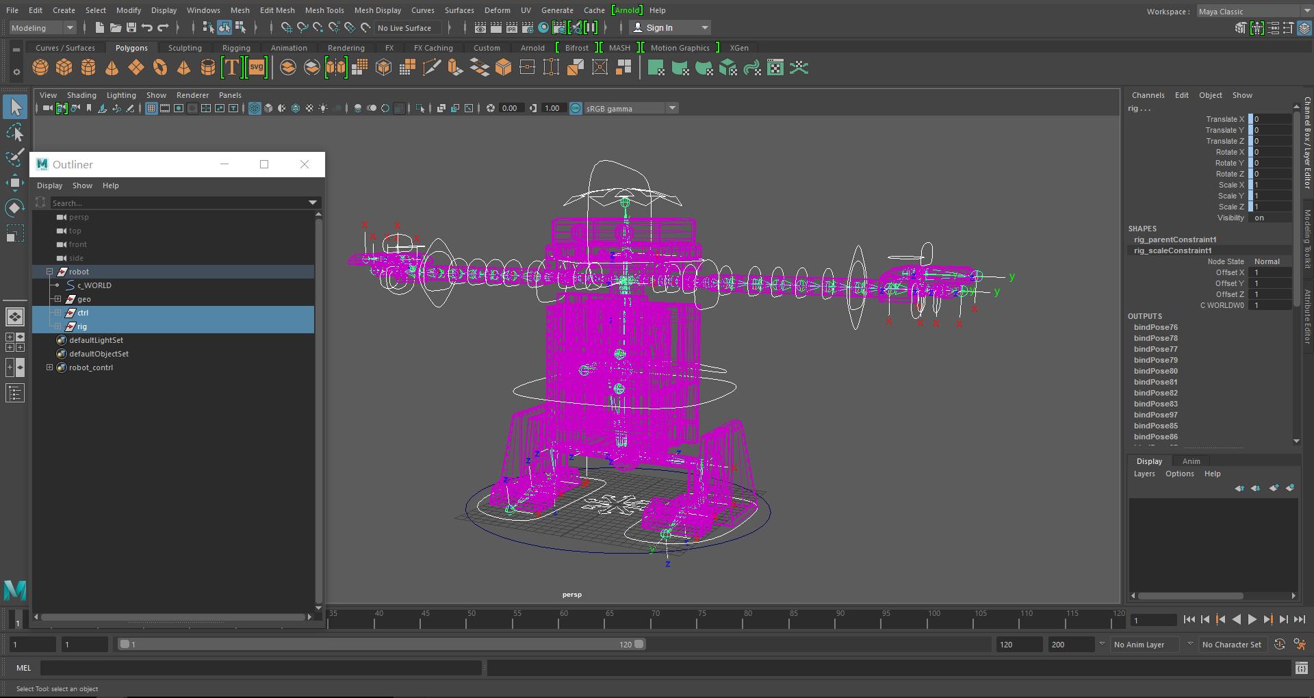The image size is (1314, 698).
Task: Open the Modeling menu set dropdown
Action: point(42,28)
